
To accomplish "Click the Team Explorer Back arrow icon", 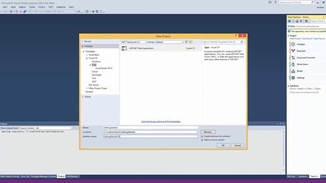I will coord(289,21).
